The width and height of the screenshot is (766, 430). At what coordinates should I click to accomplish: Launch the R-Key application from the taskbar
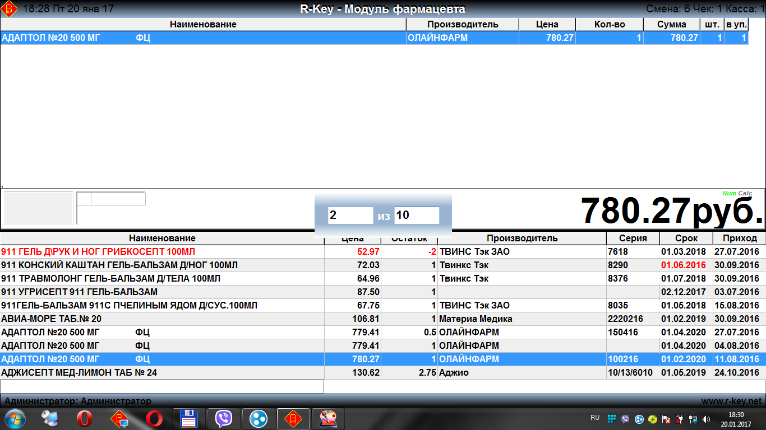pyautogui.click(x=294, y=419)
